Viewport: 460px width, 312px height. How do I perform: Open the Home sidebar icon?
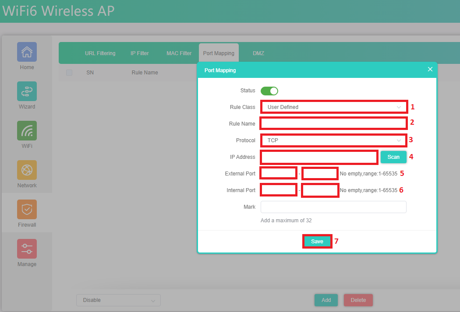point(27,52)
